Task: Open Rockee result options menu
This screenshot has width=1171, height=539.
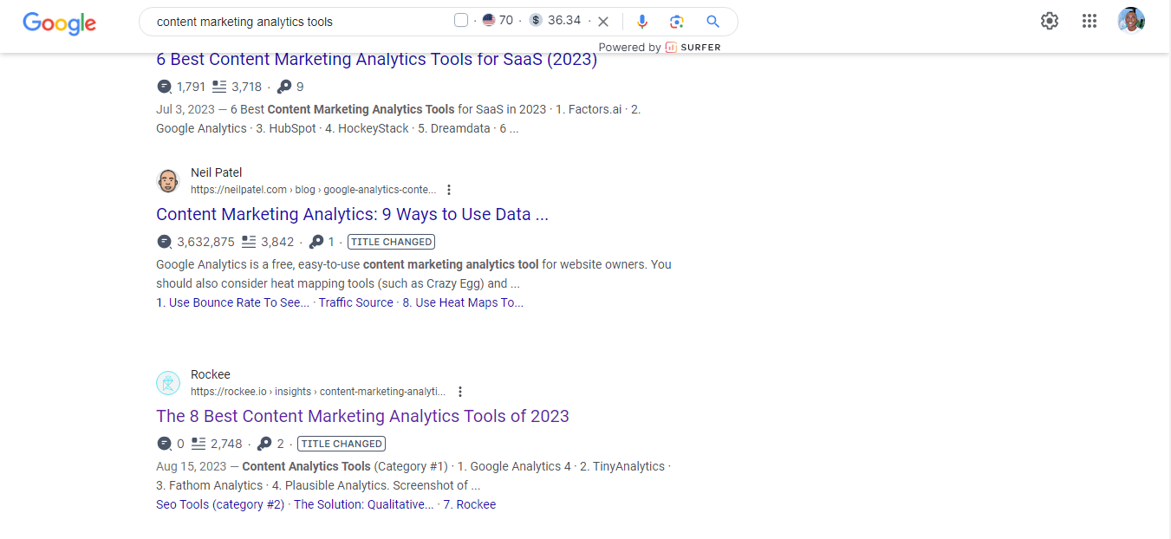Action: (x=460, y=392)
